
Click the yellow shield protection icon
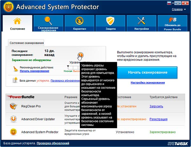(x=110, y=21)
